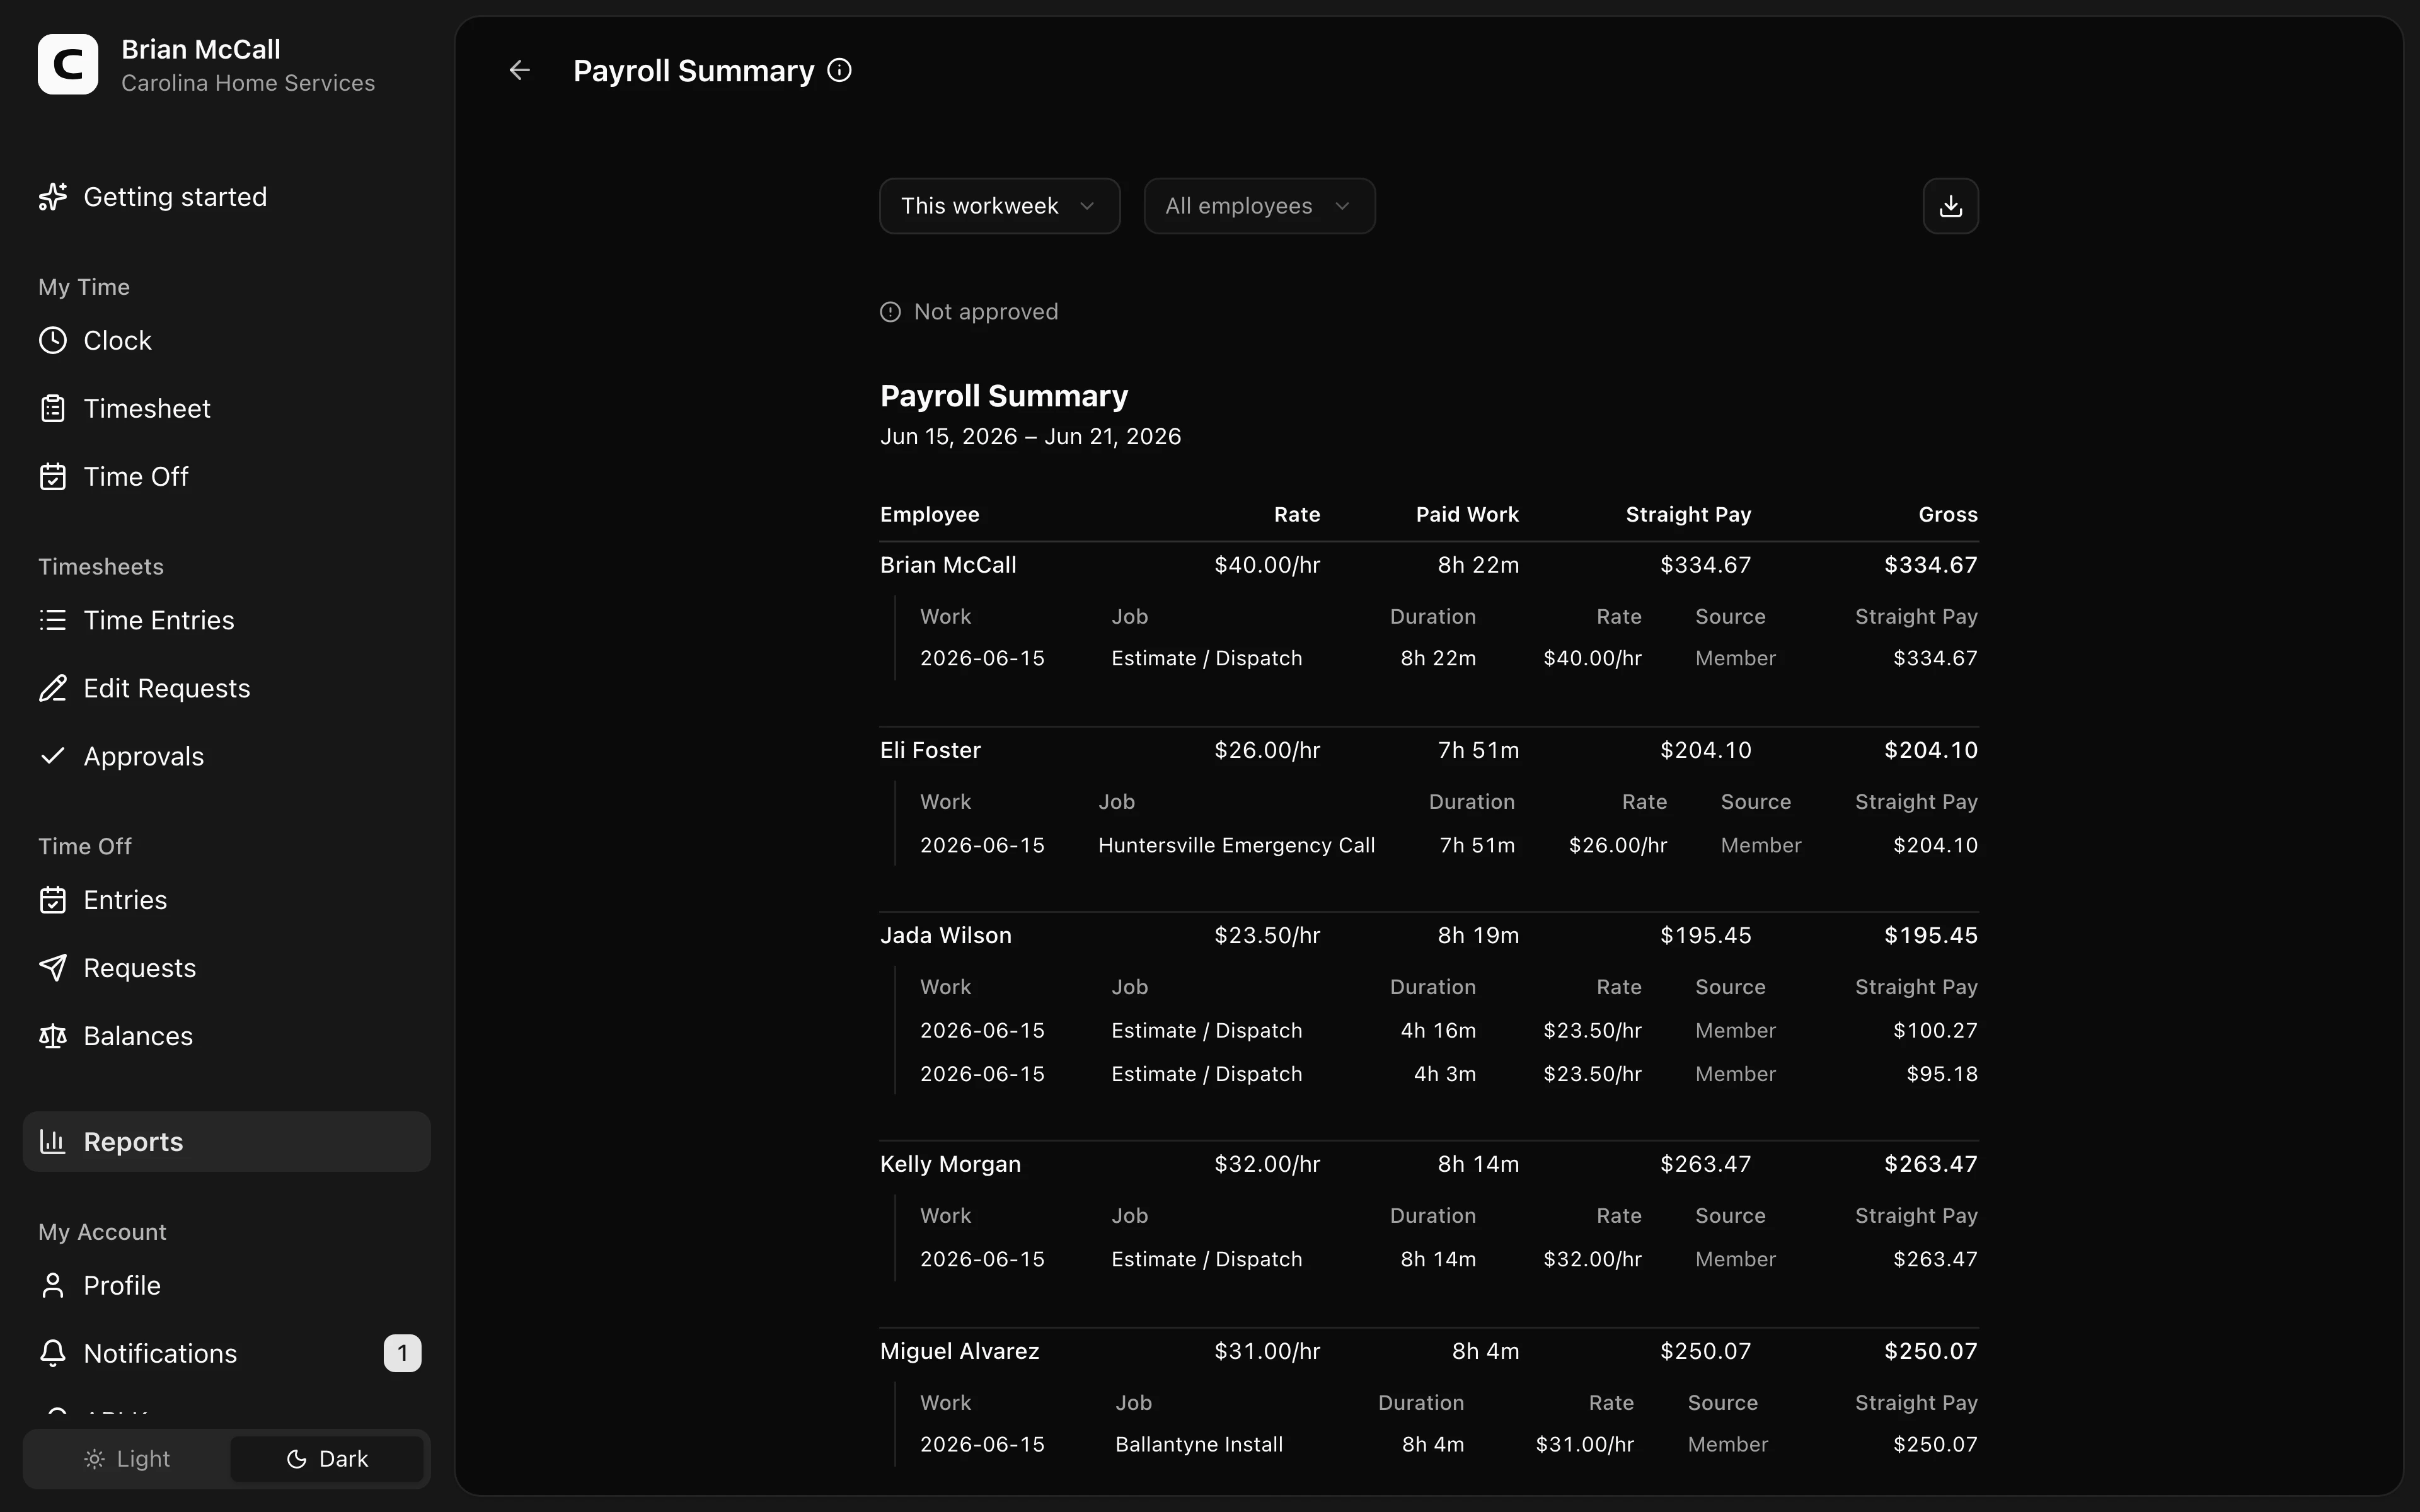Click the moon icon in Dark theme option
This screenshot has width=2420, height=1512.
[x=296, y=1459]
